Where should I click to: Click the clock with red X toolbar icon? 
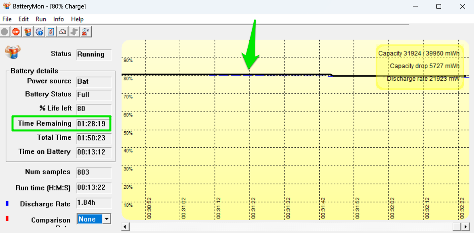coord(85,32)
